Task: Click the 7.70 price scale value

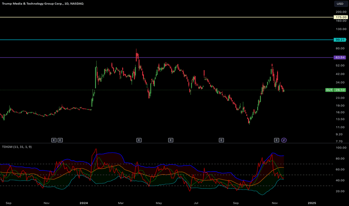Action: [339, 141]
